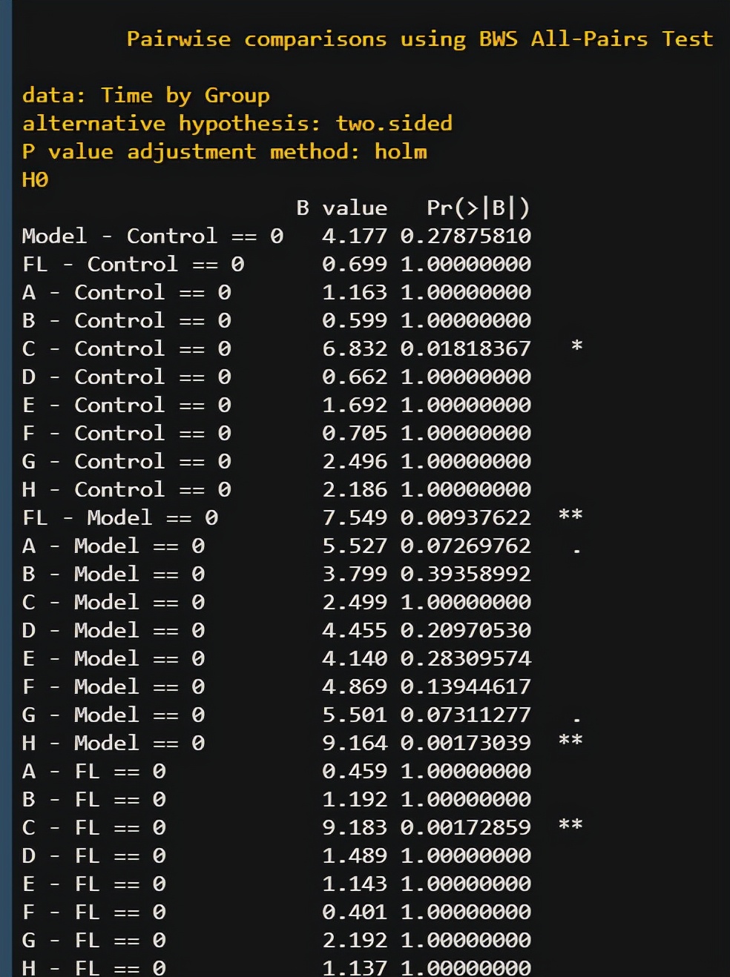730x977 pixels.
Task: Click the "H - Model == 0" row label
Action: (x=114, y=743)
